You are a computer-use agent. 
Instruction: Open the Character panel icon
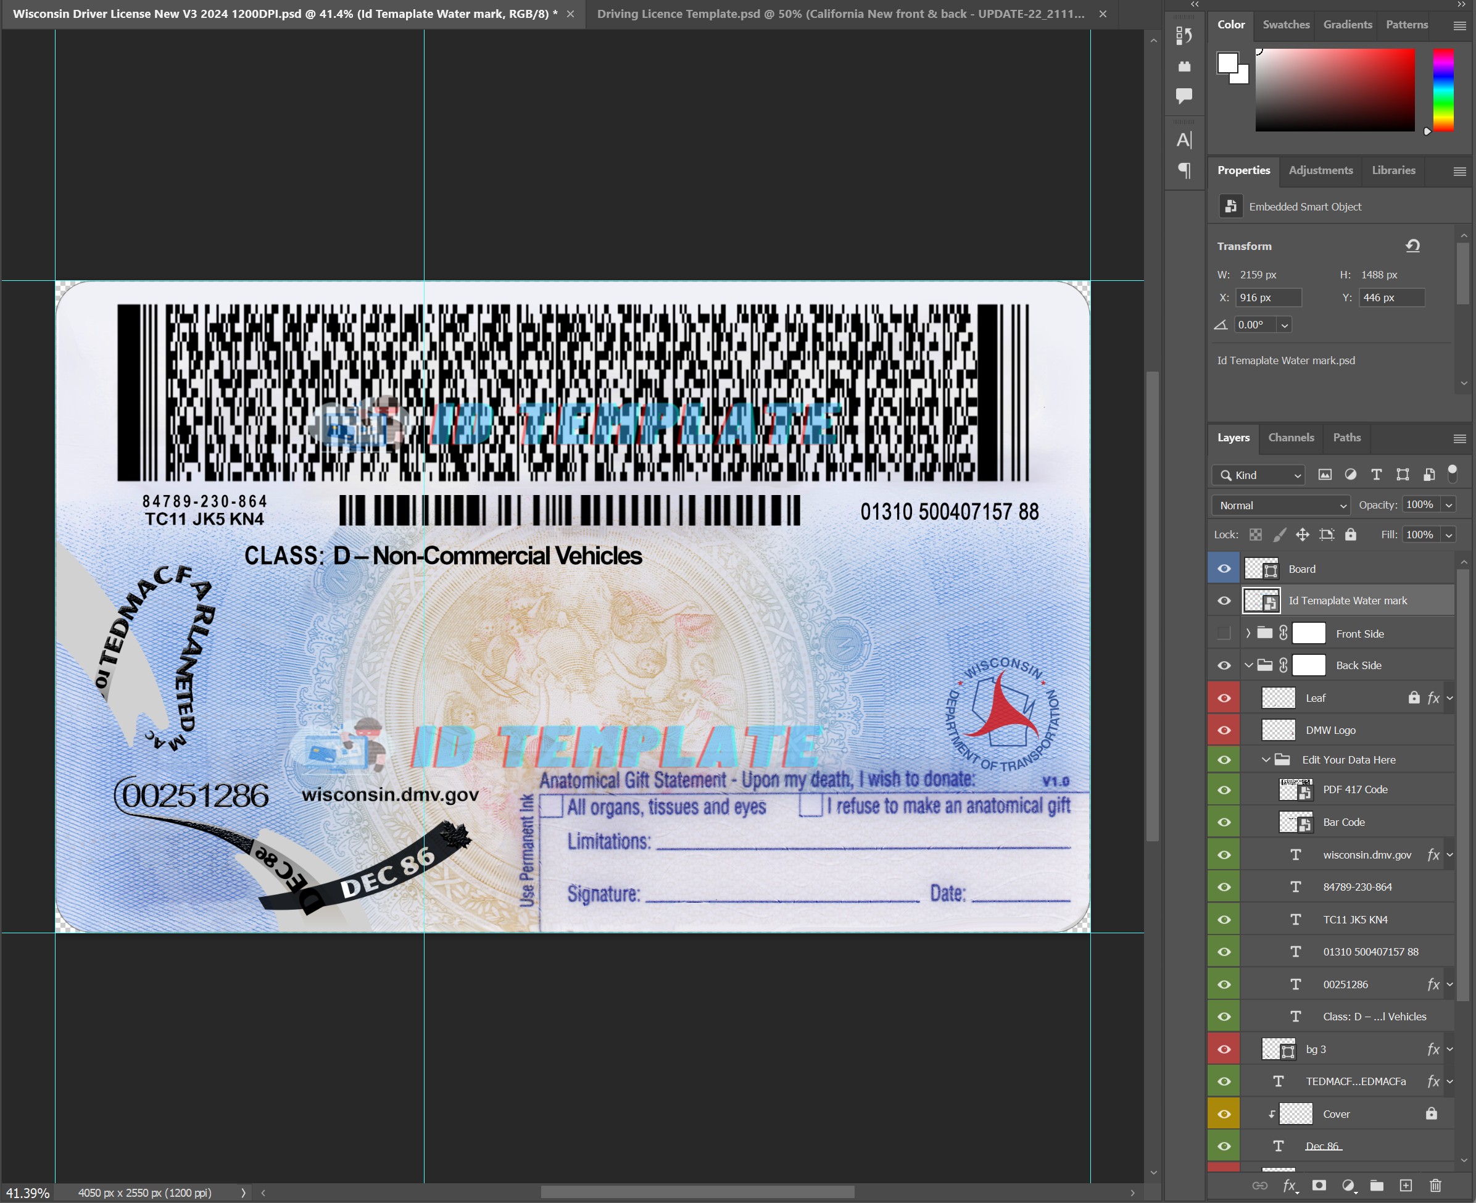tap(1184, 140)
